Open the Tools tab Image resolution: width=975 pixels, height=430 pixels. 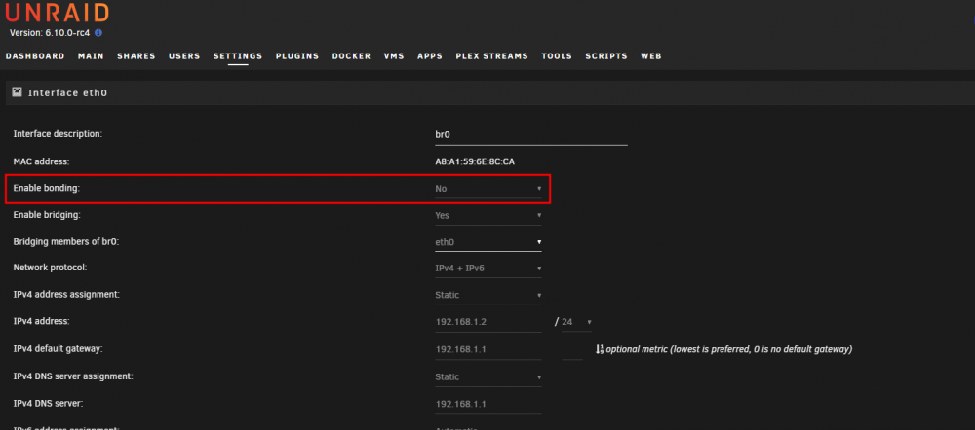tap(557, 55)
